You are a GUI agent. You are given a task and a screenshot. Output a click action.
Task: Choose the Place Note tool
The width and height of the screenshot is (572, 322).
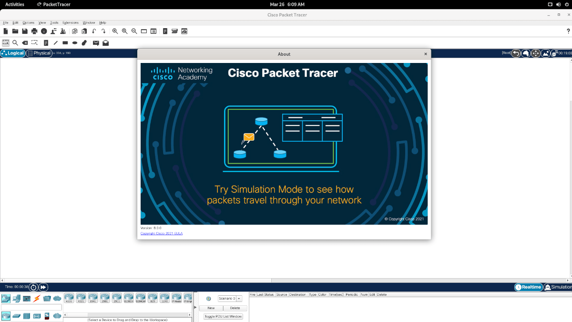pos(46,42)
